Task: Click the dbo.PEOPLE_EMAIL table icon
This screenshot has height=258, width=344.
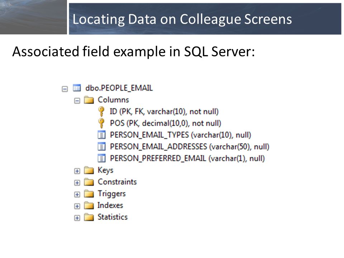Action: [x=77, y=88]
